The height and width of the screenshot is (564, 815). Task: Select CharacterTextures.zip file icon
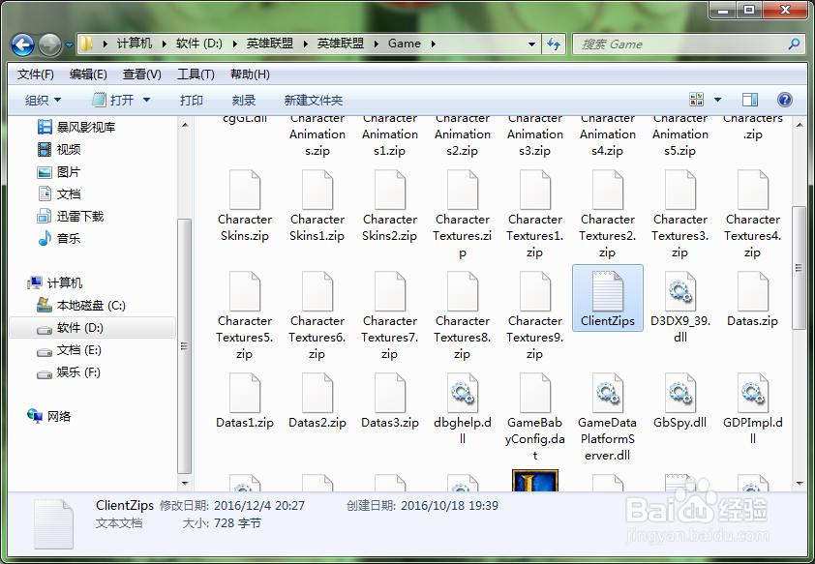(x=463, y=190)
